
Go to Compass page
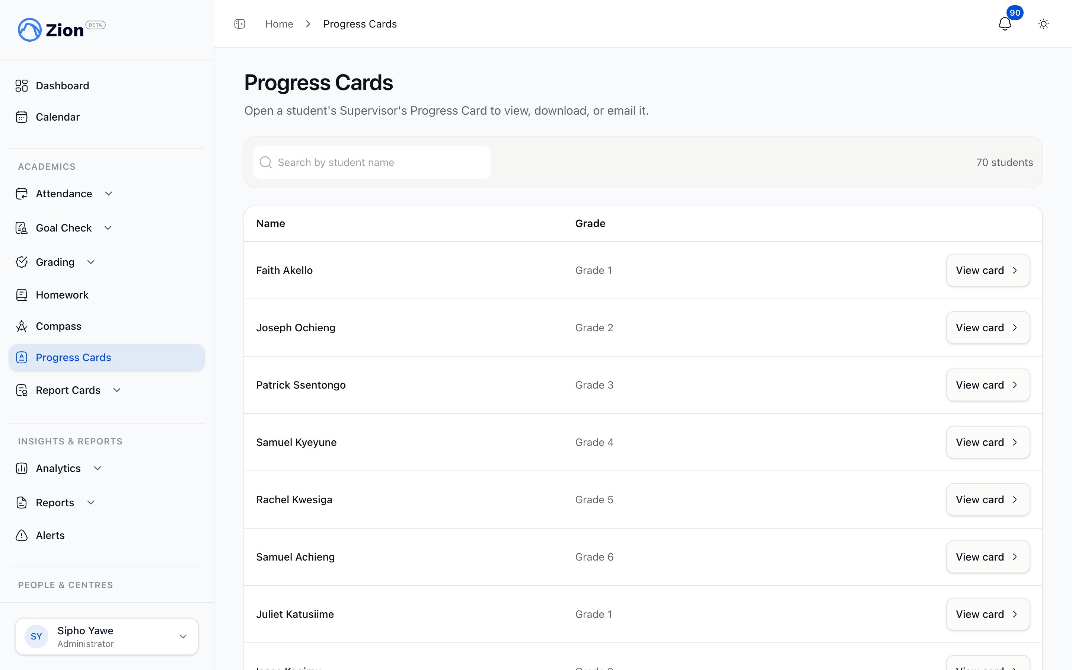pos(107,326)
